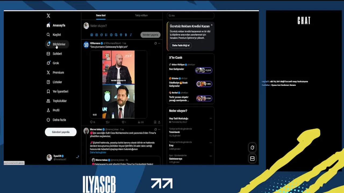Screen dimensions: 344x193
Task: Open Listeler in the sidebar
Action: pos(54,82)
